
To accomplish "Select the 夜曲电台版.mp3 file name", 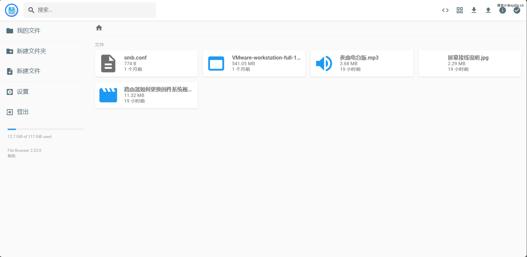I will pos(359,58).
